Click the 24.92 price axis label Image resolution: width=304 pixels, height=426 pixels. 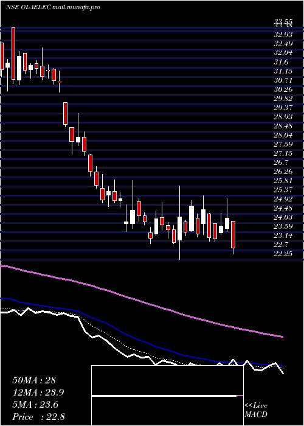tap(283, 200)
